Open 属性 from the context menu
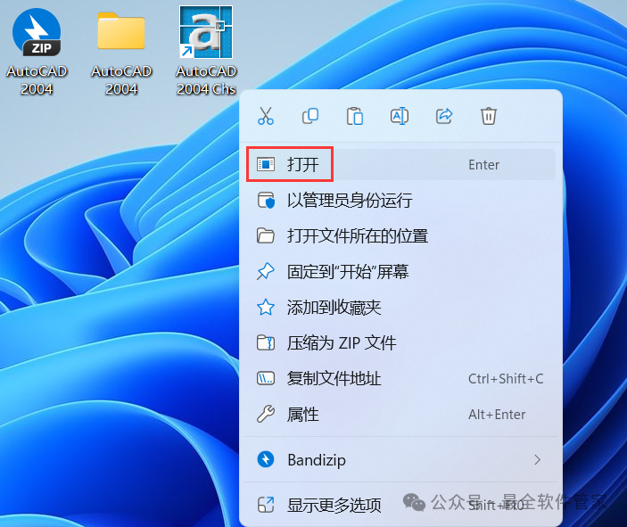627x527 pixels. tap(401, 415)
